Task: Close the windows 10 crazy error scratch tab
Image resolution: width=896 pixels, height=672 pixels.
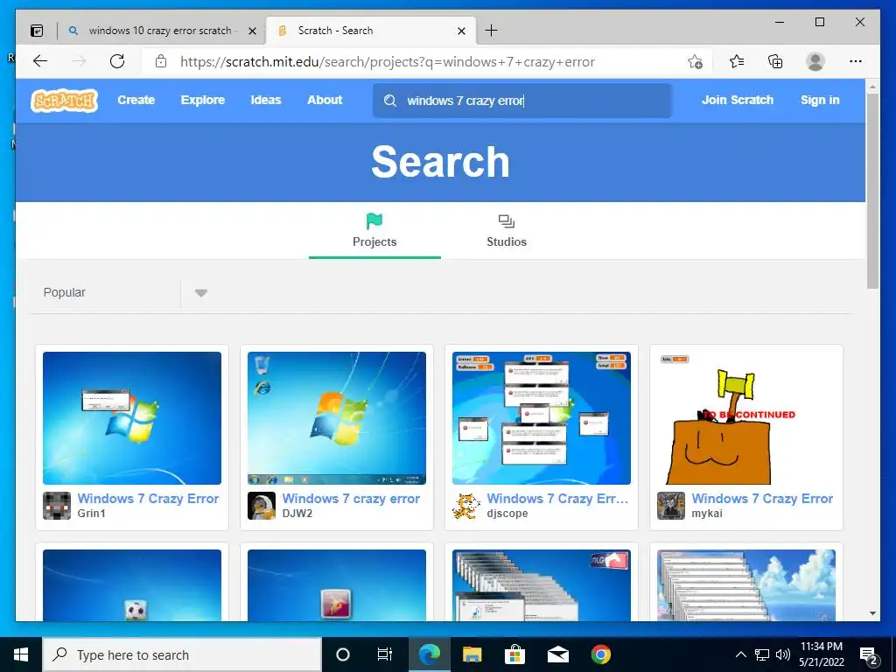Action: click(252, 31)
